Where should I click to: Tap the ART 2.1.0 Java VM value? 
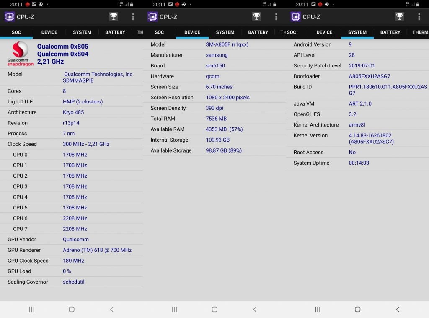360,104
